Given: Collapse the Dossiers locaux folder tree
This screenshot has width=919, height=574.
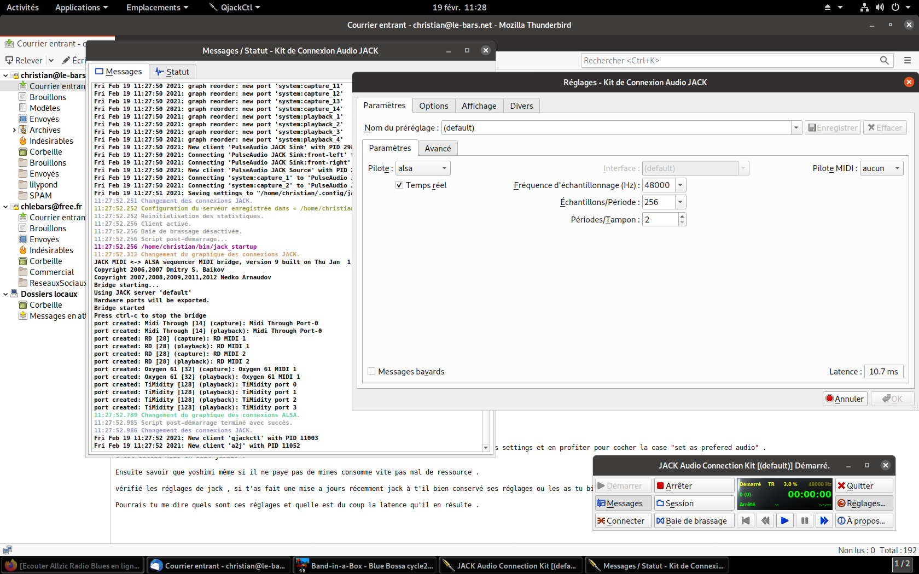Looking at the screenshot, I should click(x=6, y=294).
